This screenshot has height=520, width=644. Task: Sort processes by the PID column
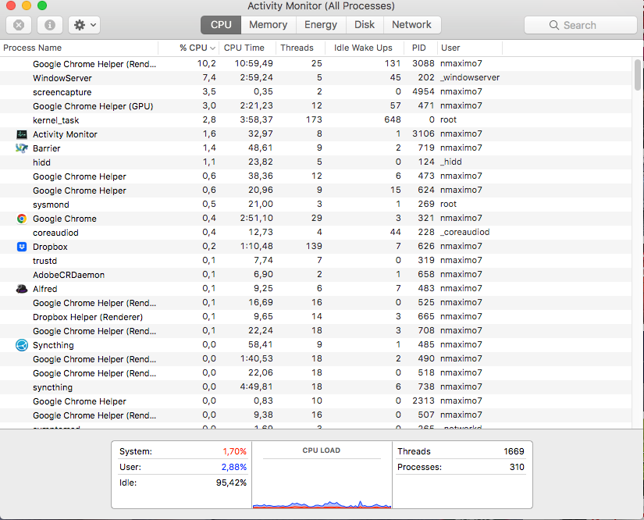419,48
